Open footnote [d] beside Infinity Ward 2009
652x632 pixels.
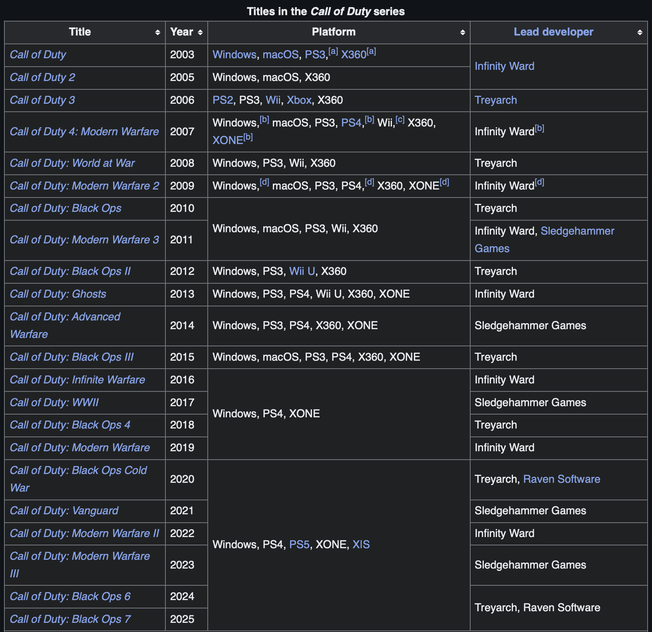(x=539, y=182)
